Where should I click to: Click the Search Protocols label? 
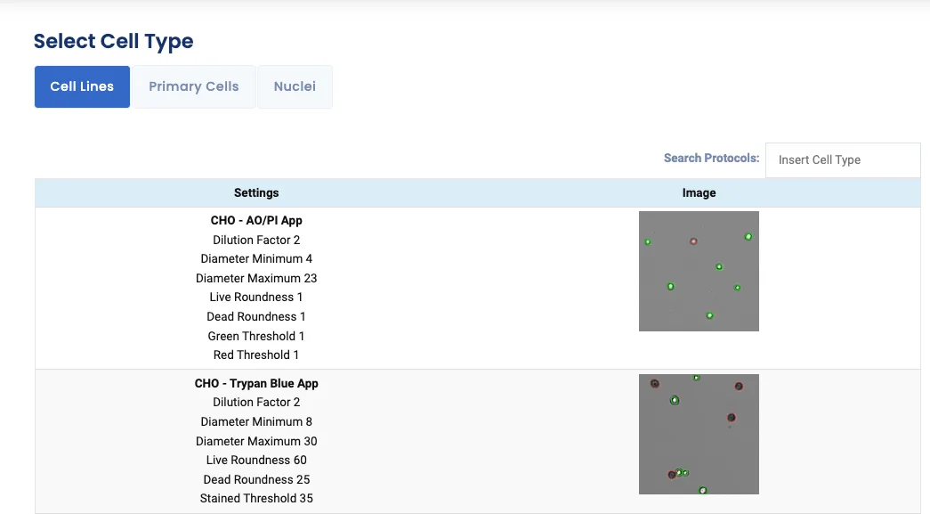(x=711, y=158)
